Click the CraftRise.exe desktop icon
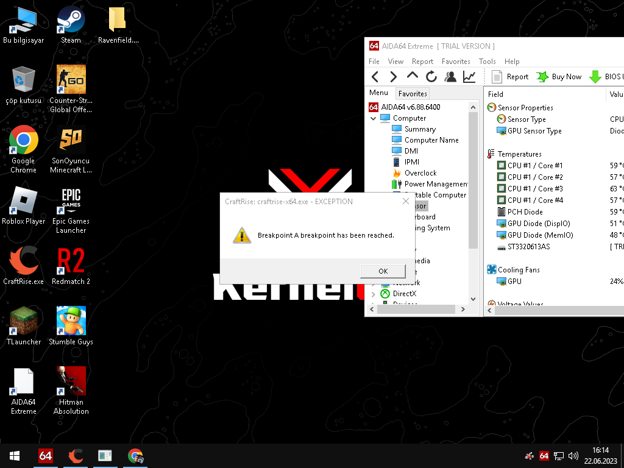This screenshot has height=468, width=624. click(24, 266)
